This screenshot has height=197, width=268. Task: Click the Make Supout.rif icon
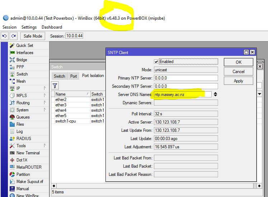(12, 182)
